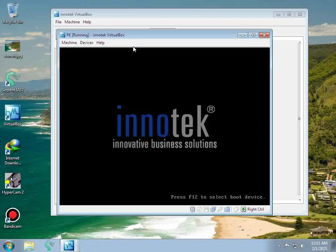The width and height of the screenshot is (336, 252).
Task: Click the Right Ctrl host key label
Action: coord(255,209)
